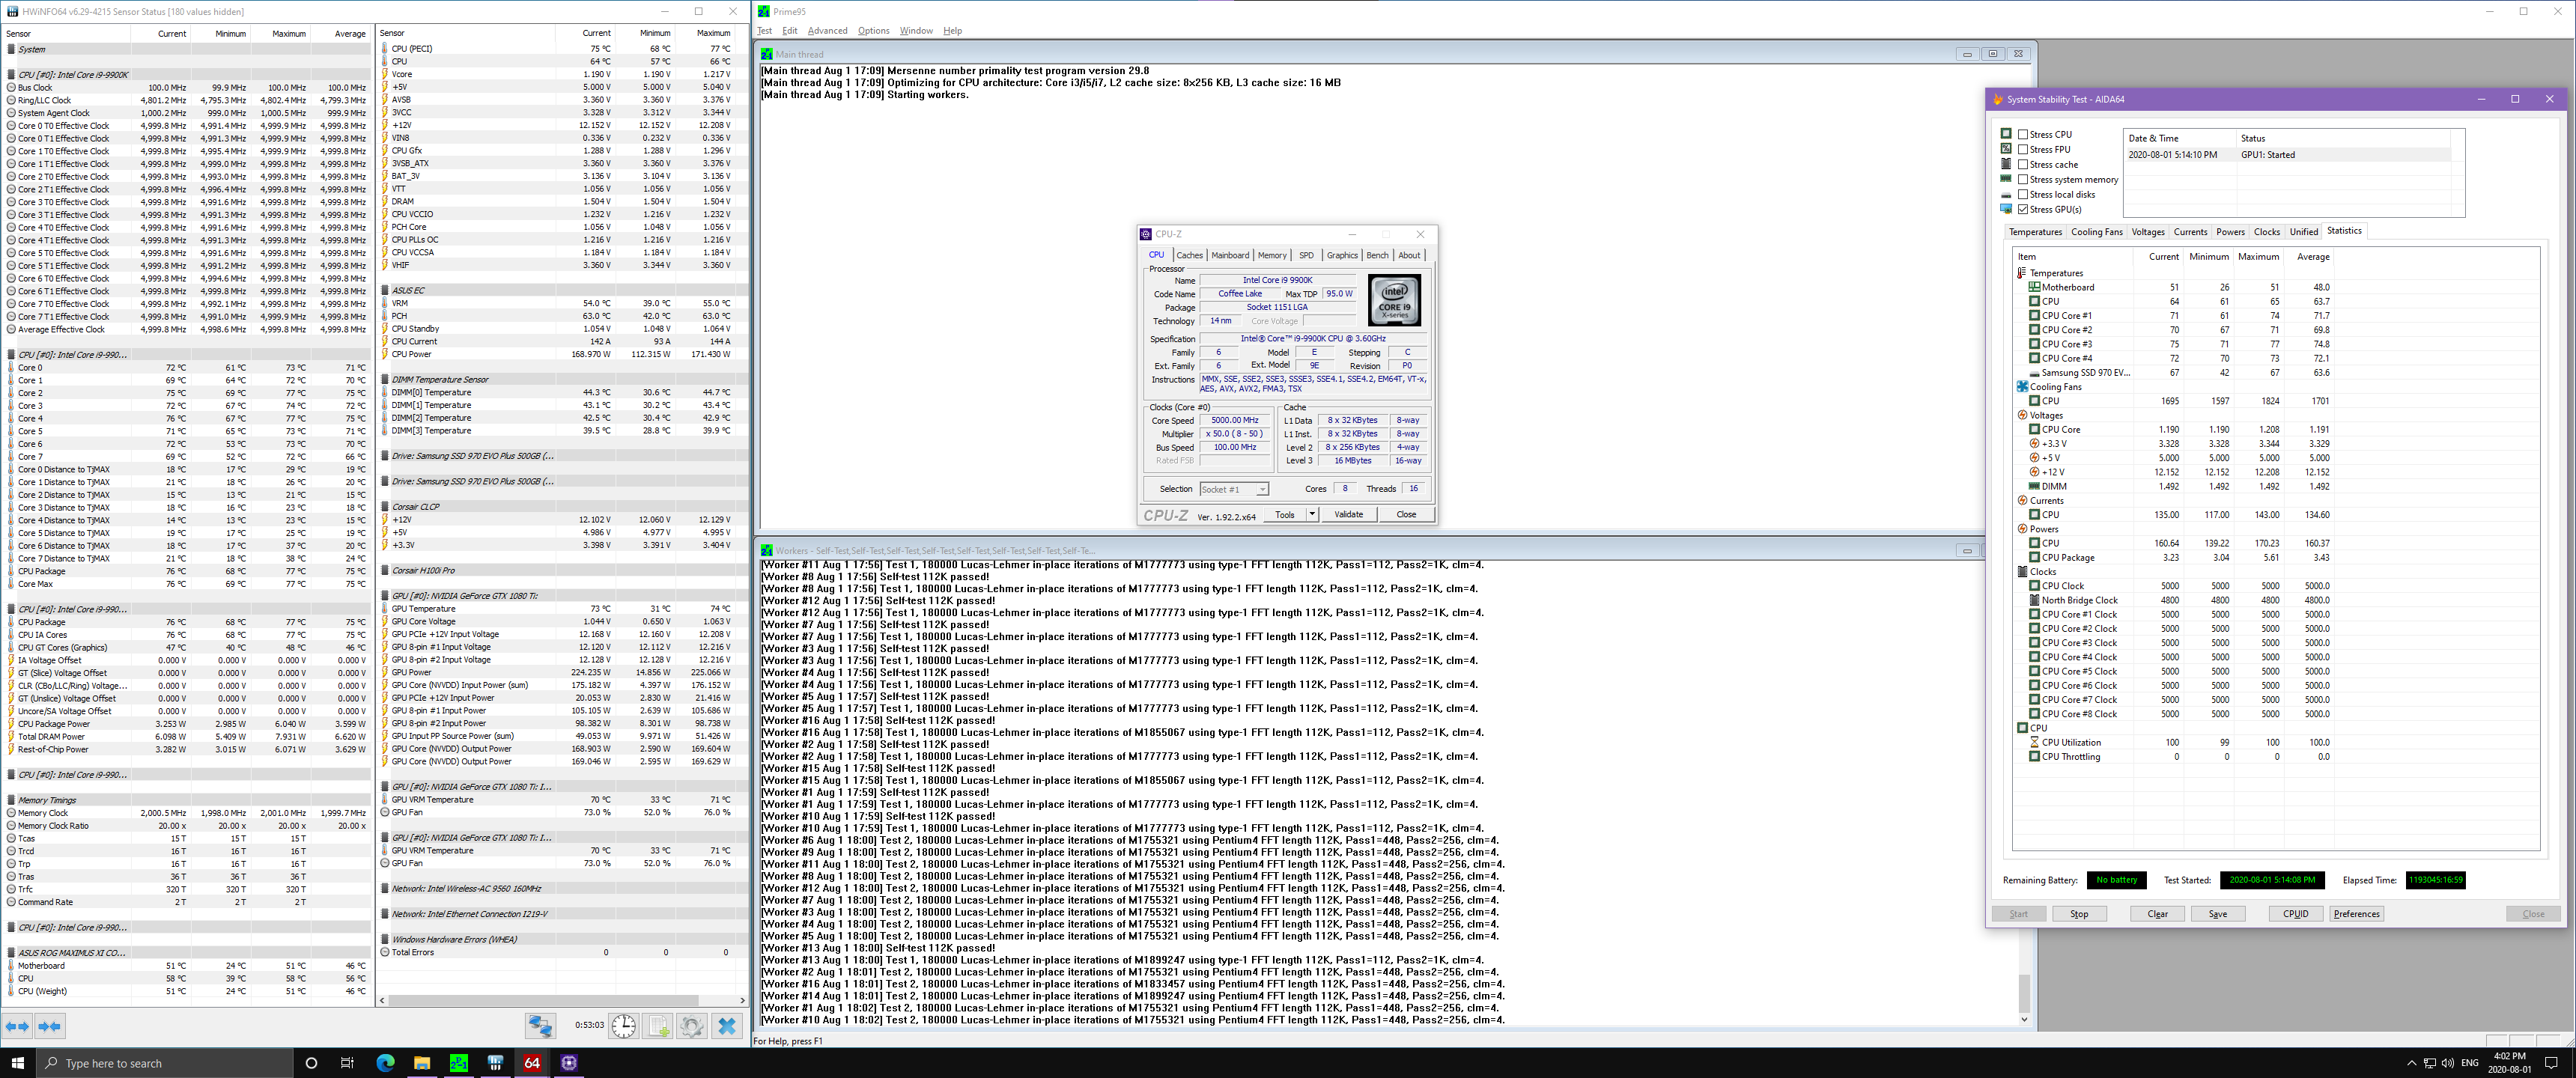Click HWiNFO blue X close sensors icon
The height and width of the screenshot is (1078, 2576).
coord(727,1026)
